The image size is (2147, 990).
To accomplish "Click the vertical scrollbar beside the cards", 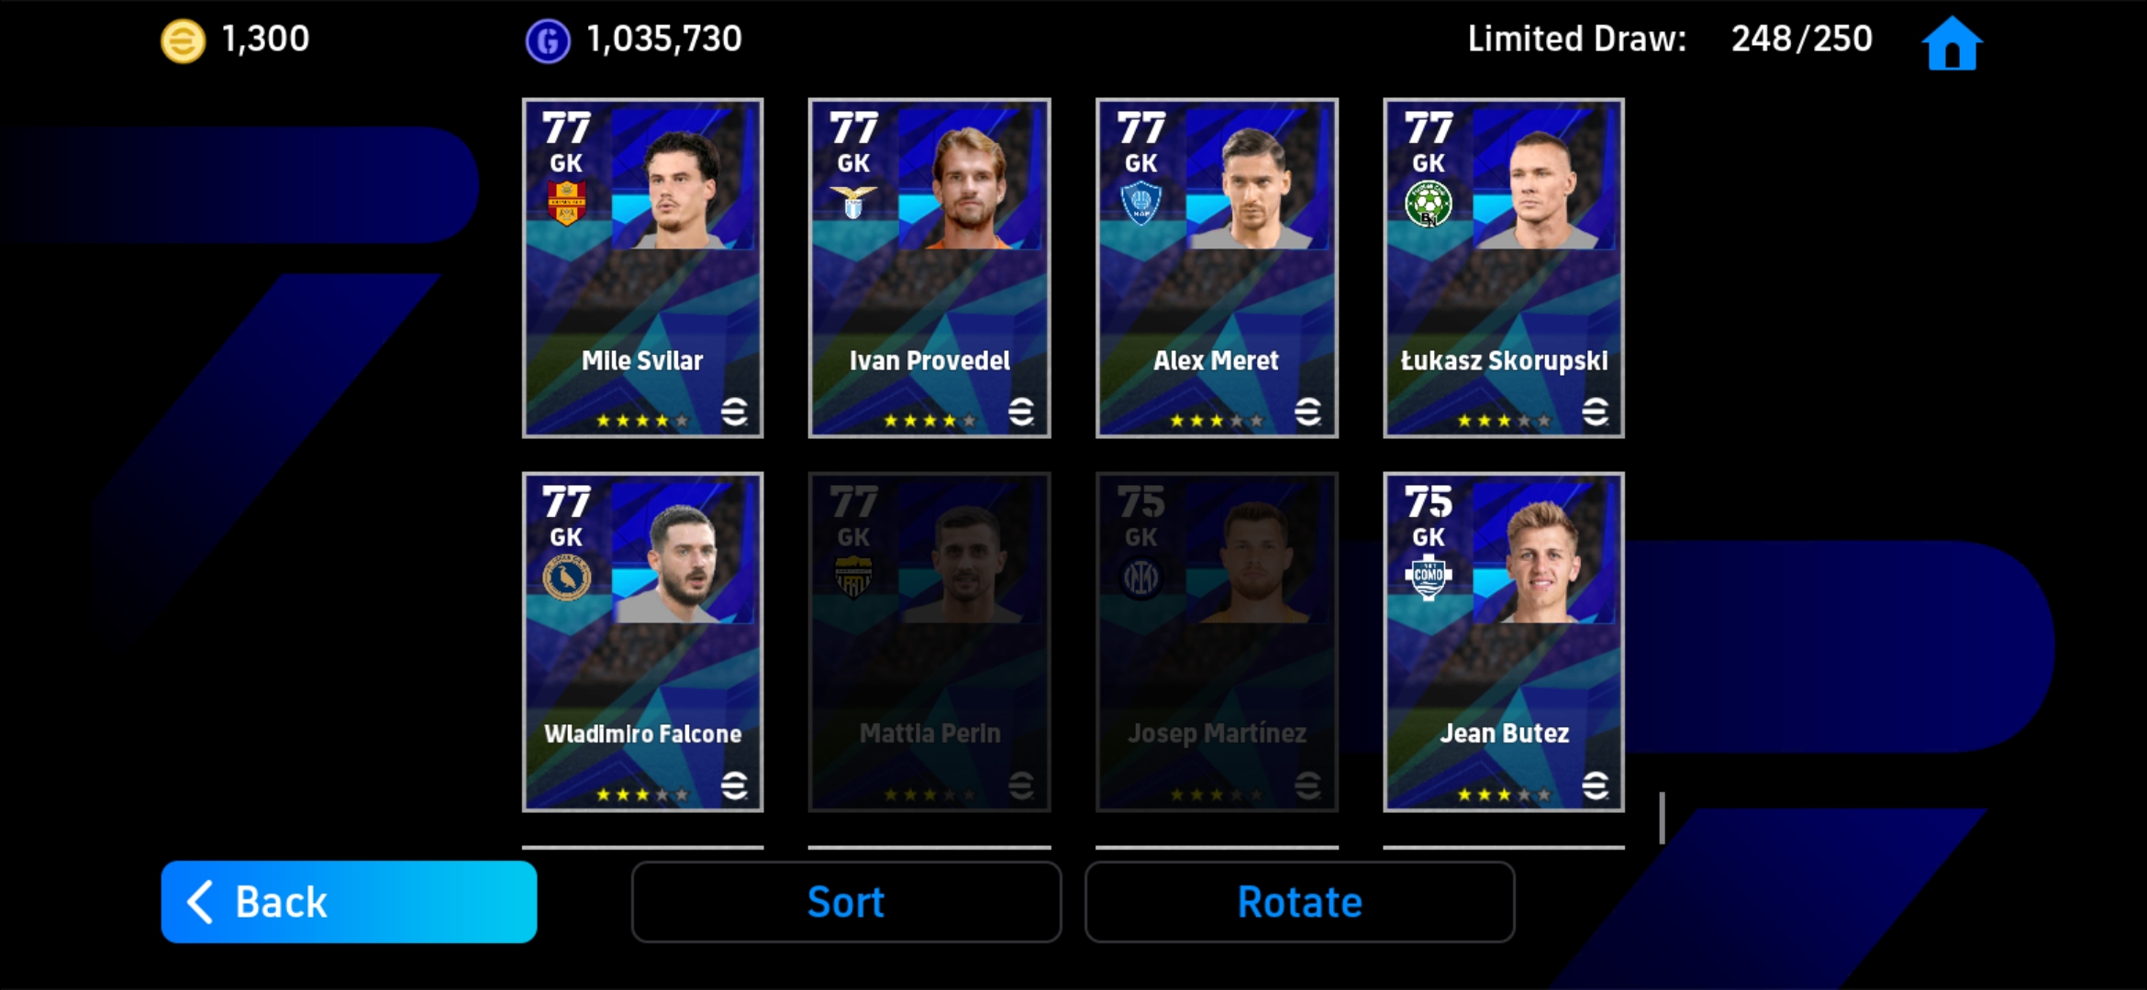I will click(x=1662, y=818).
